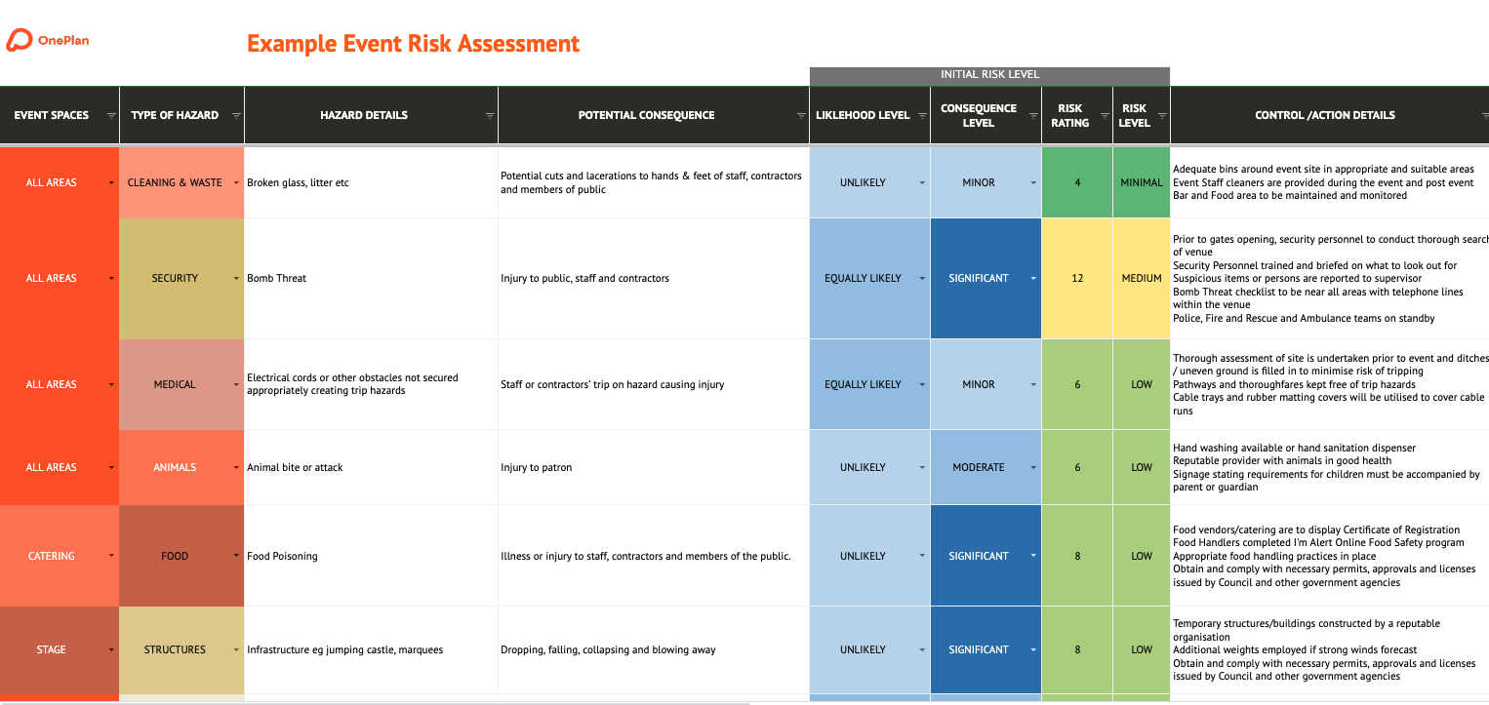The height and width of the screenshot is (705, 1489).
Task: Expand consequence dropdown in Animal bite row
Action: point(1033,467)
